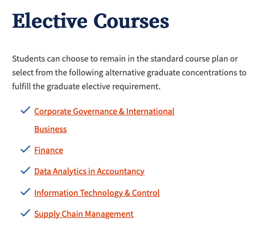Click the word Control in the fourth link
Viewport: 261px width, 229px height.
(x=146, y=193)
